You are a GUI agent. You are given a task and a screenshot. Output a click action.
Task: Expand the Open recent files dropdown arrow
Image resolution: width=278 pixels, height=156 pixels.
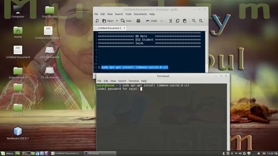pos(117,21)
